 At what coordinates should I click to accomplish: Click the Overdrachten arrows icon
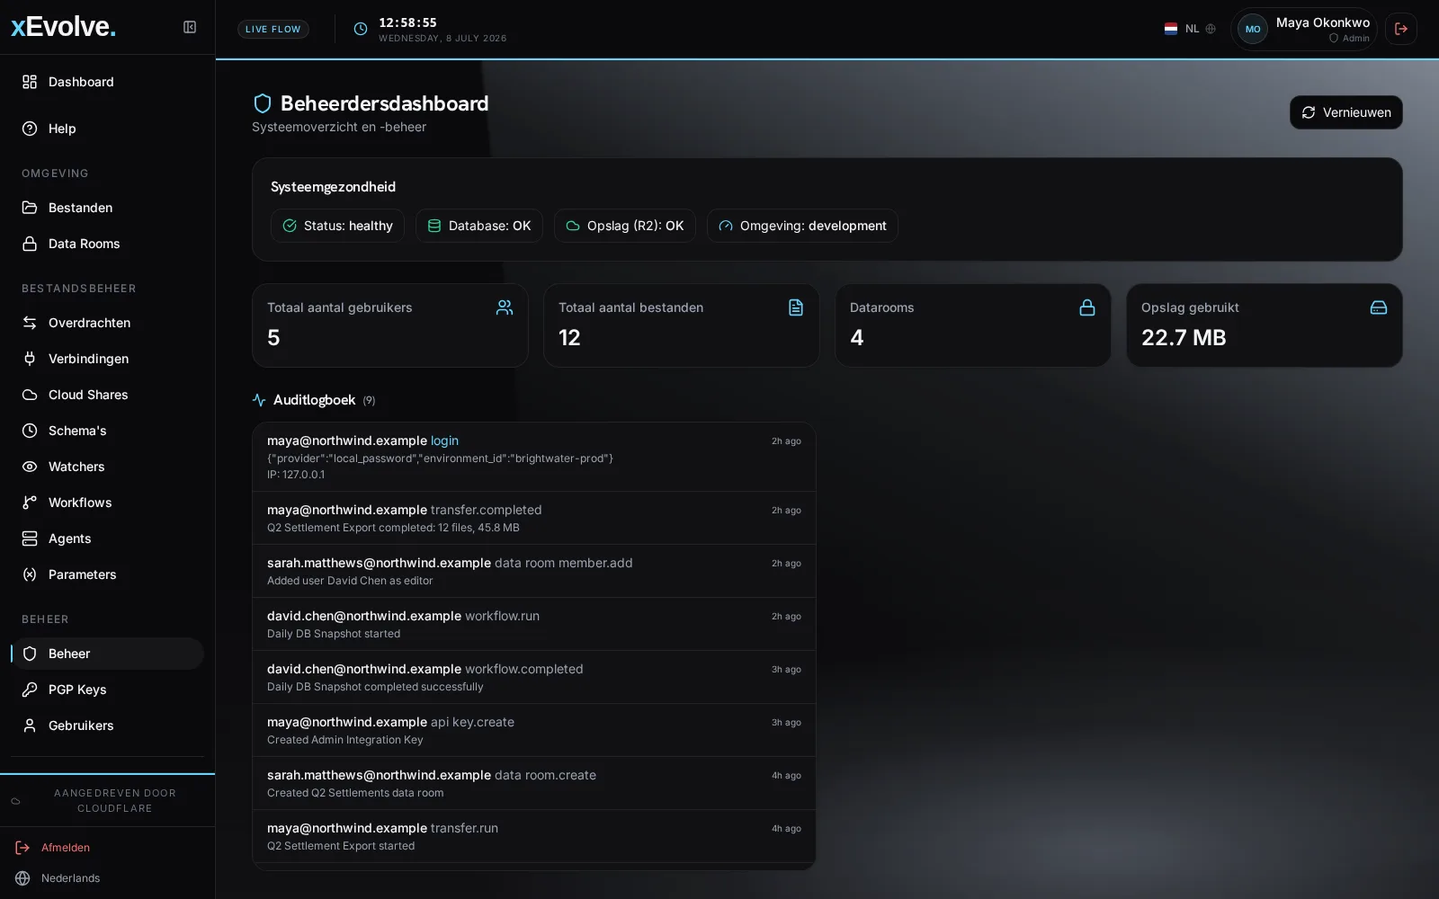[30, 323]
